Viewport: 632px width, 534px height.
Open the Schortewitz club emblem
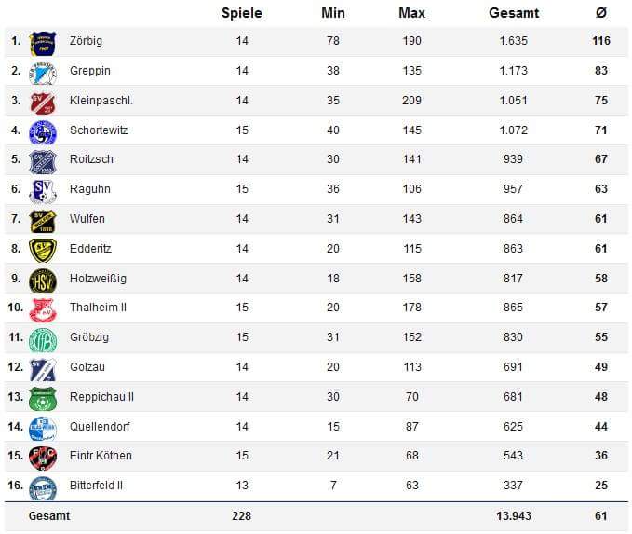43,132
